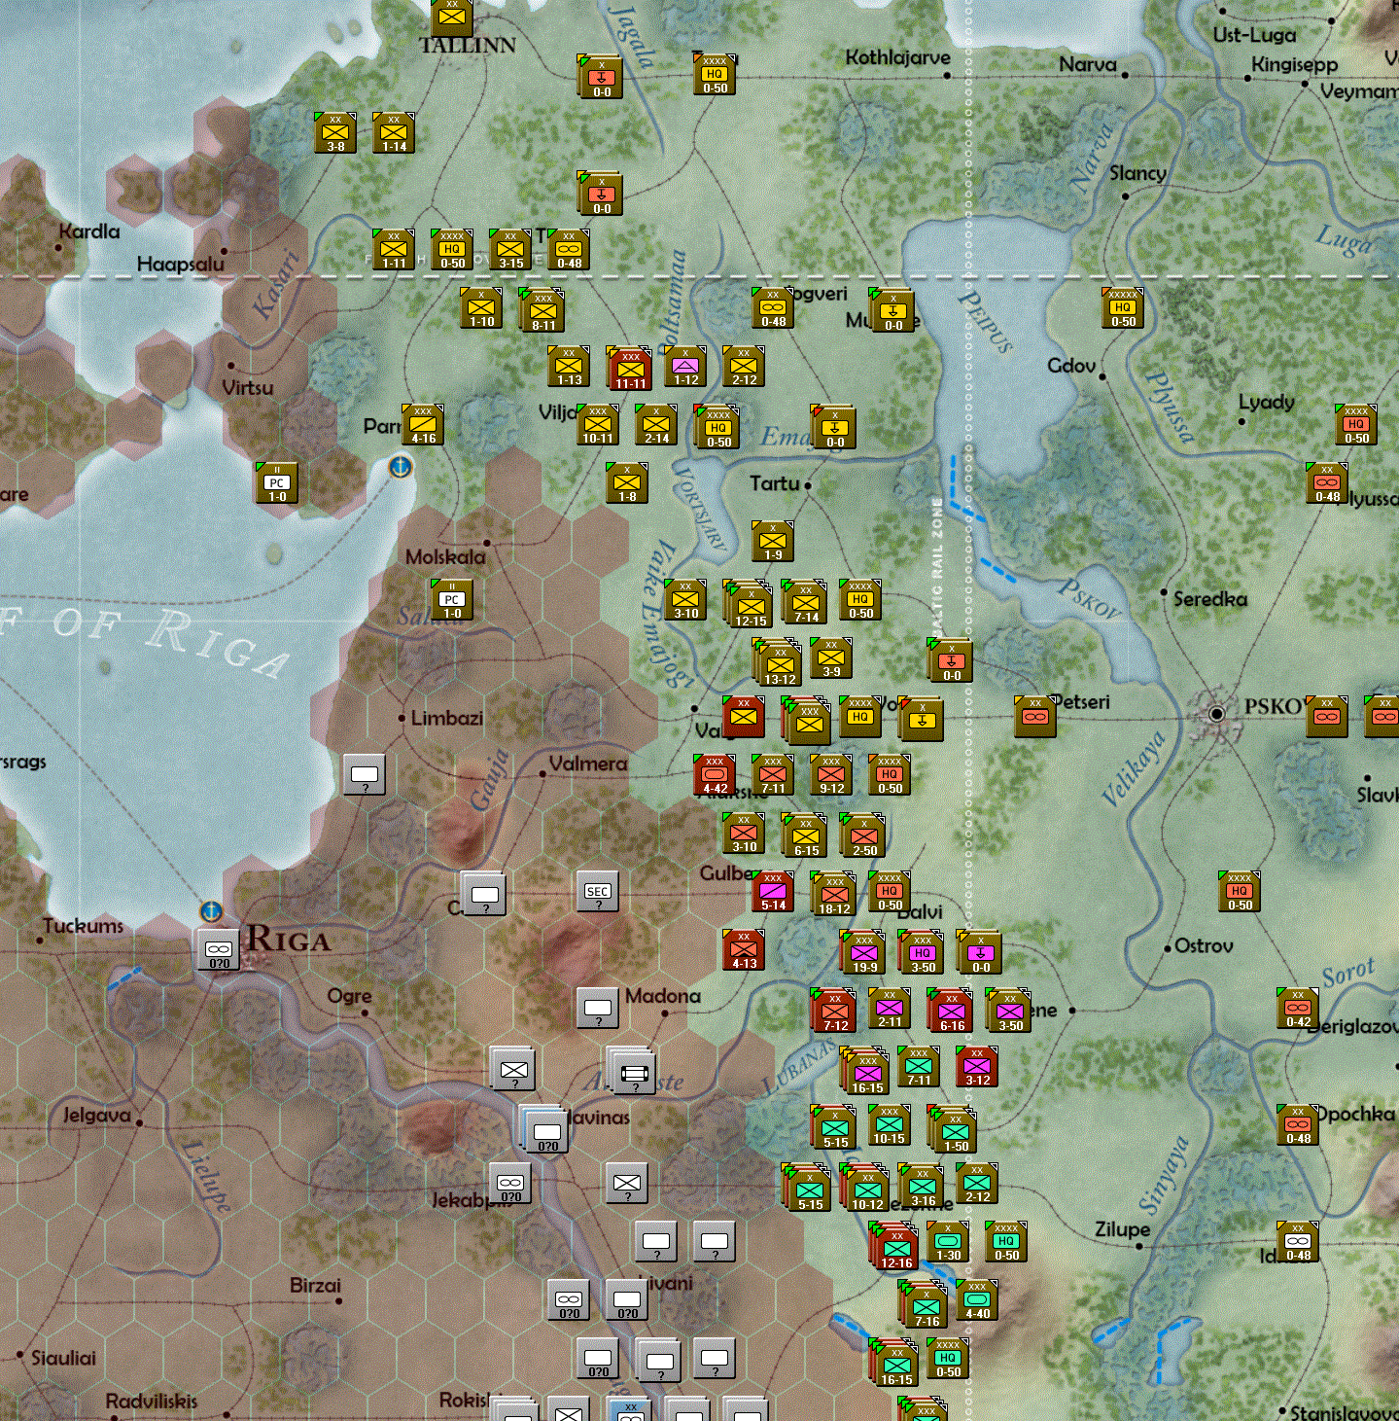Select the pink 1-12 unit near Viljandi
This screenshot has width=1399, height=1421.
pos(686,368)
